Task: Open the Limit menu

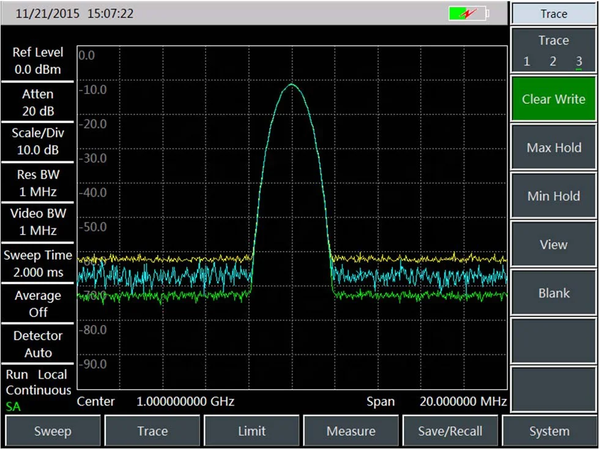Action: point(251,431)
